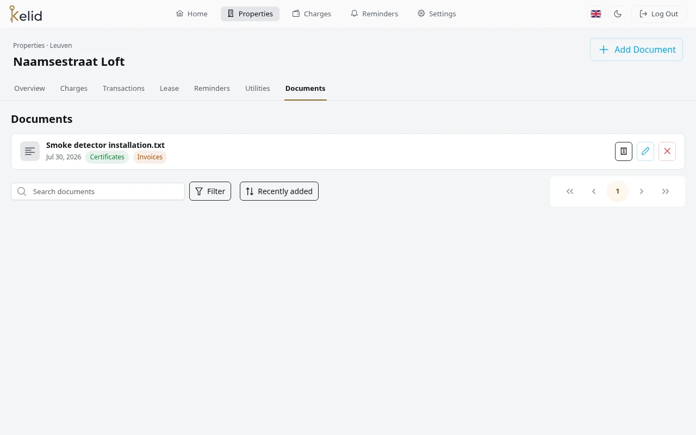Edit Smoke detector installation document with pencil icon
This screenshot has height=435, width=696.
pyautogui.click(x=645, y=151)
